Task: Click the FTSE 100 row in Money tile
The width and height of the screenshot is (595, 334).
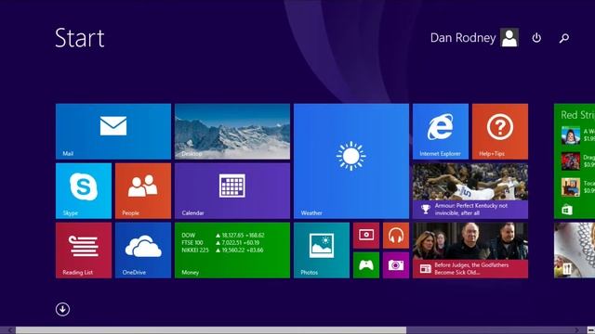Action: click(220, 242)
